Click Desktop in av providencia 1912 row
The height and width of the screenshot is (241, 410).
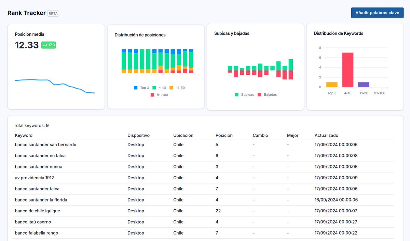pos(136,178)
